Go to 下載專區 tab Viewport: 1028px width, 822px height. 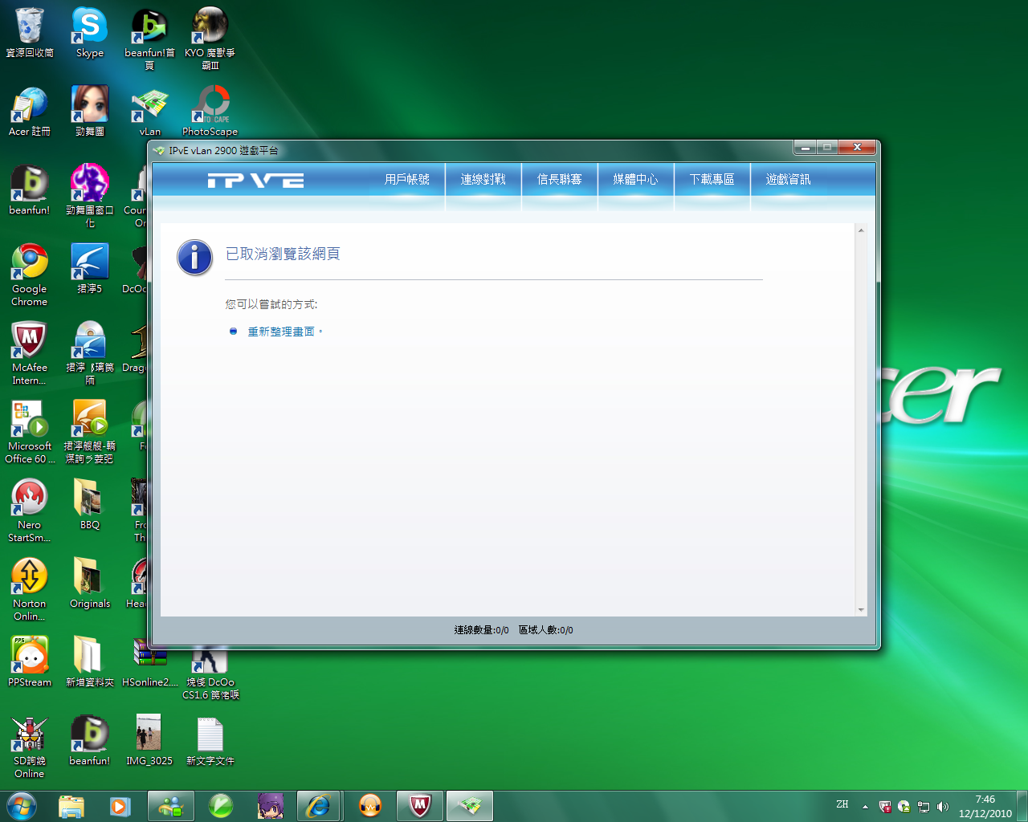pos(712,180)
